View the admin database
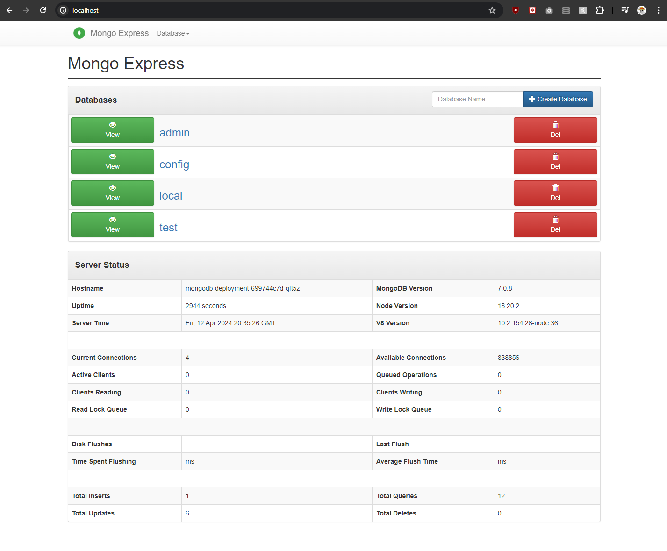This screenshot has height=551, width=667. 113,130
